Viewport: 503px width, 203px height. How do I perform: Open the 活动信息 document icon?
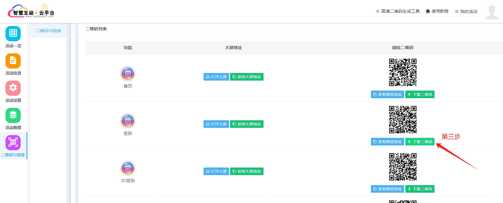(x=13, y=61)
